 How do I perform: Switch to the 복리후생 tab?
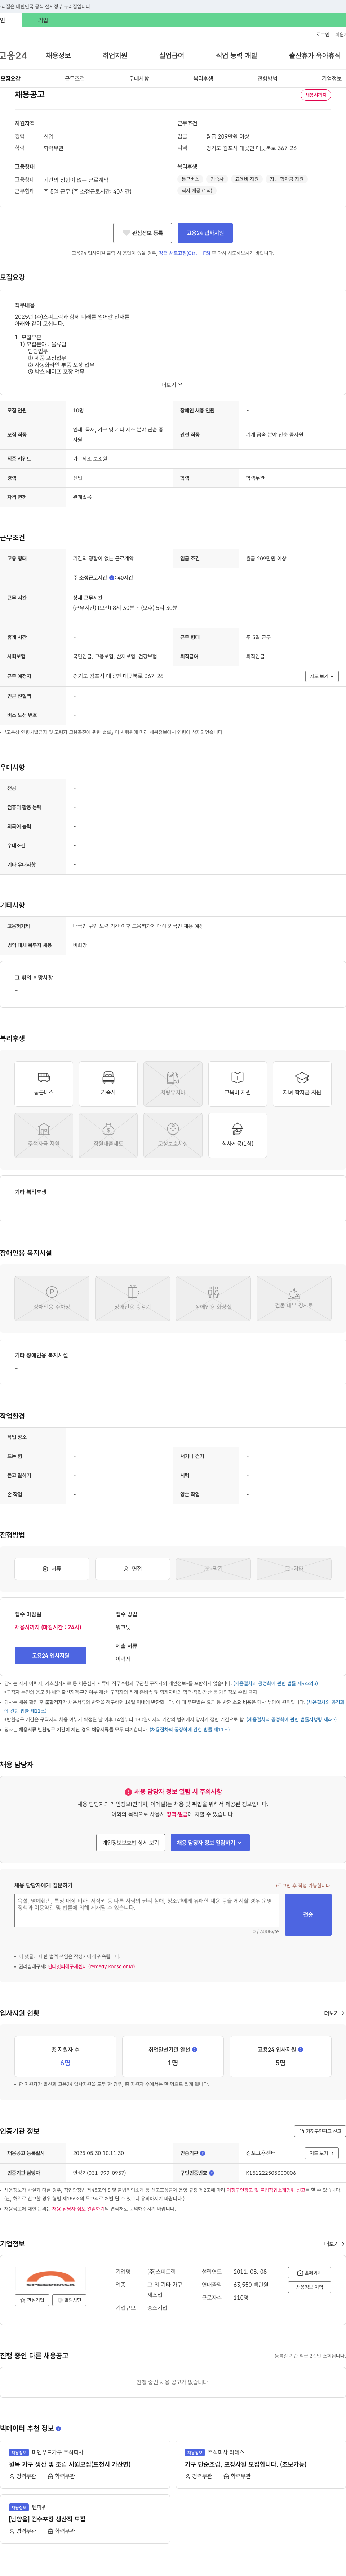(x=203, y=78)
